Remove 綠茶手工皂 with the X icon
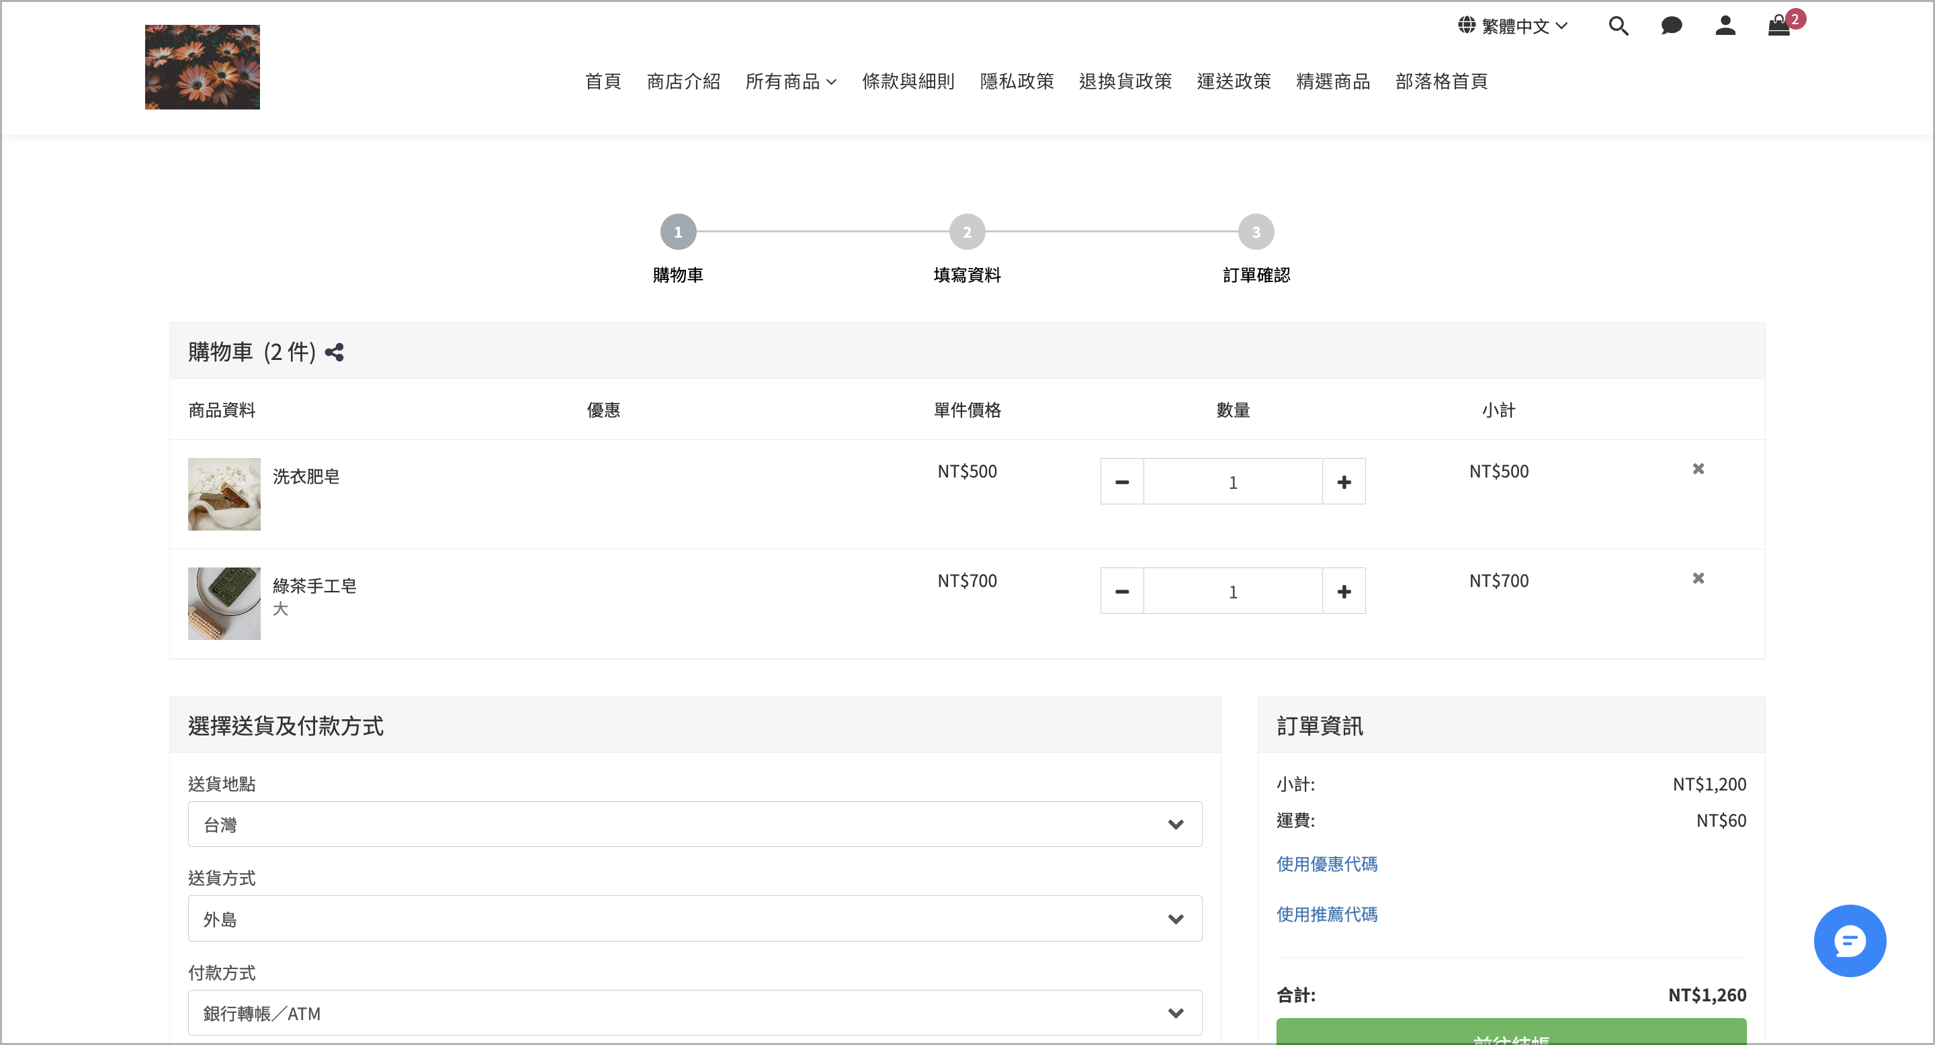This screenshot has width=1935, height=1045. tap(1698, 579)
